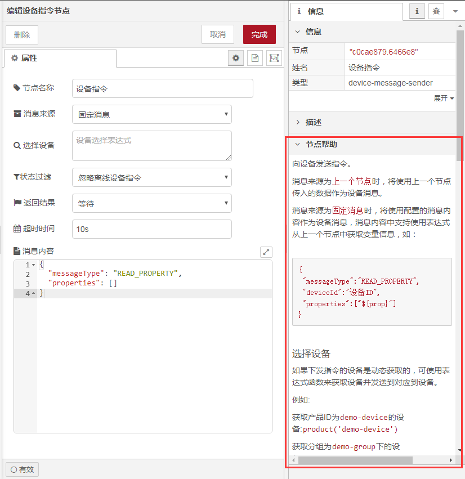Switch to the 属性 tab

pos(60,58)
